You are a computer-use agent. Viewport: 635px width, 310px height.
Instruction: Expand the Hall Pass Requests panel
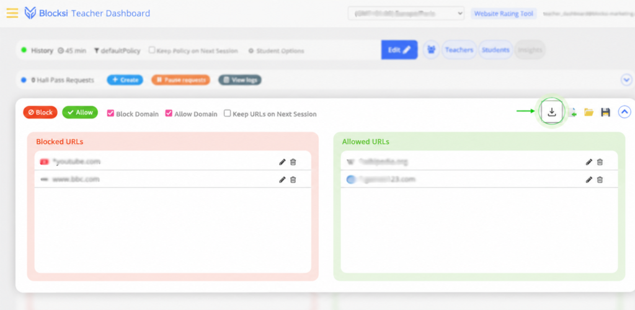click(x=626, y=80)
